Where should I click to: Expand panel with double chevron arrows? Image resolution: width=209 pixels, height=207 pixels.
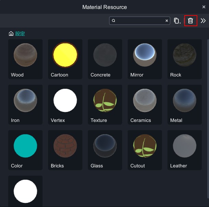203,21
